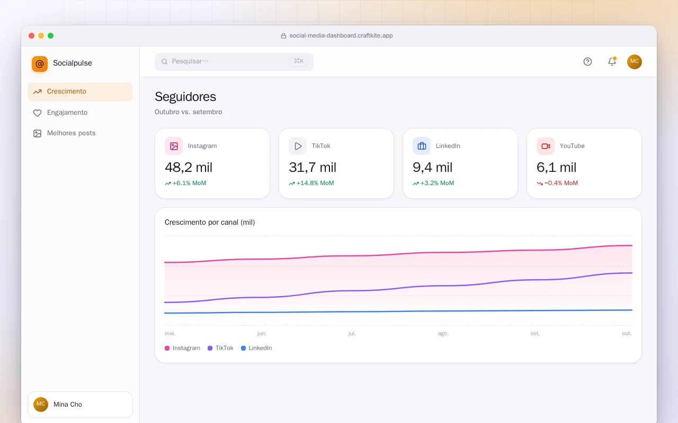The height and width of the screenshot is (423, 678).
Task: Open the Engajamento section
Action: point(80,113)
